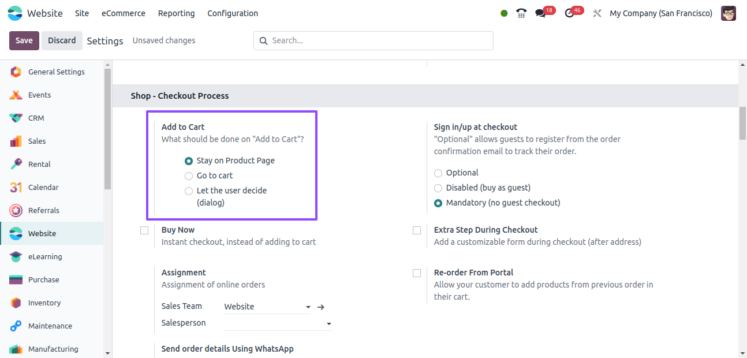Open the Configuration menu
The image size is (747, 358).
coord(233,13)
